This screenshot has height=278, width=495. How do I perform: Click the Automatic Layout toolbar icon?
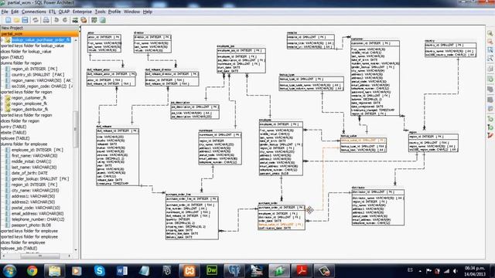tap(94, 20)
